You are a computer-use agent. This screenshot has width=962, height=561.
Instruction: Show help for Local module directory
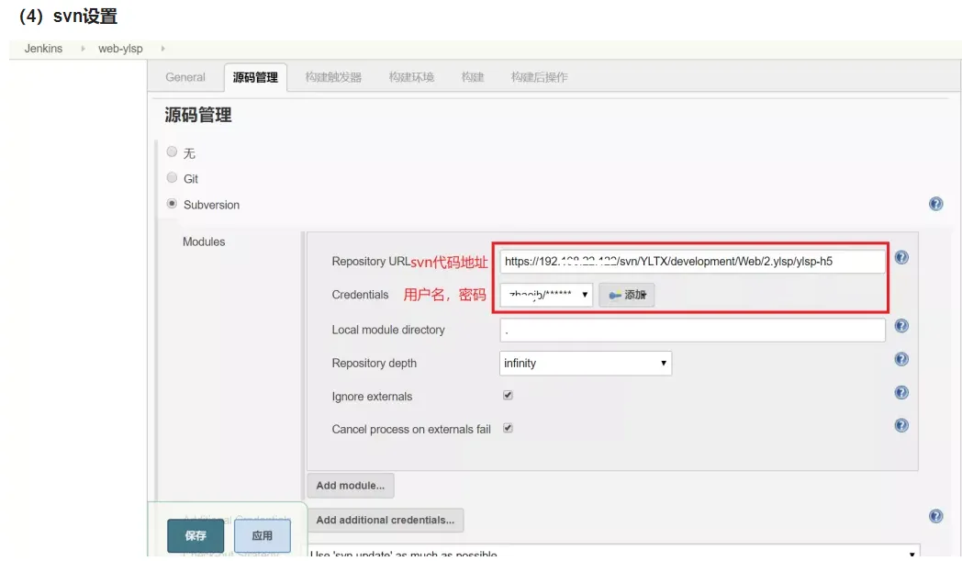pyautogui.click(x=901, y=325)
